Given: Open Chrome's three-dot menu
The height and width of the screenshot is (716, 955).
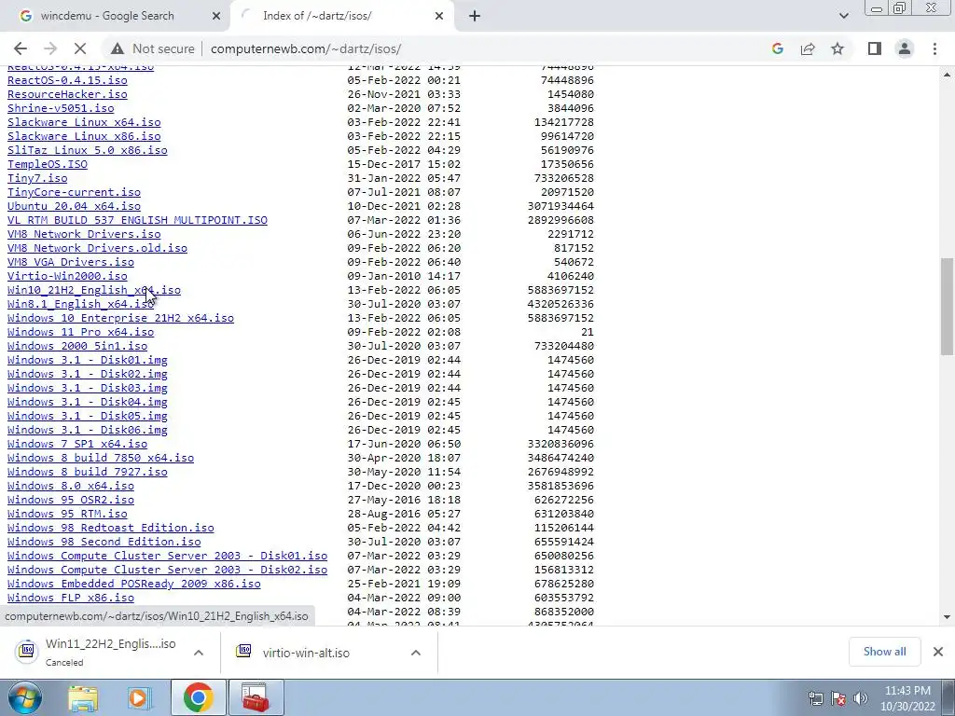Looking at the screenshot, I should [x=934, y=48].
